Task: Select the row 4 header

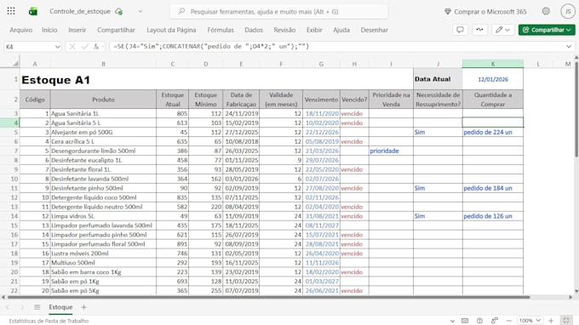Action: 9,123
